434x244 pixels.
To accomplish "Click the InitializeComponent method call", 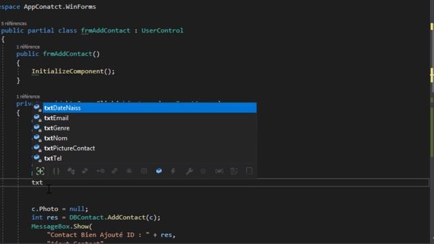I will (68, 71).
